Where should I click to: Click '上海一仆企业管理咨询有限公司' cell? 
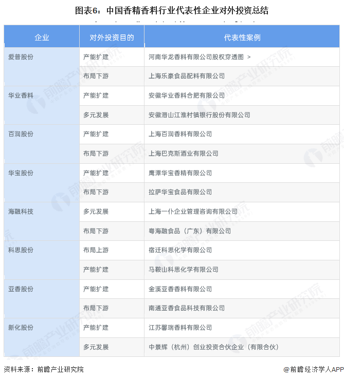pyautogui.click(x=242, y=212)
